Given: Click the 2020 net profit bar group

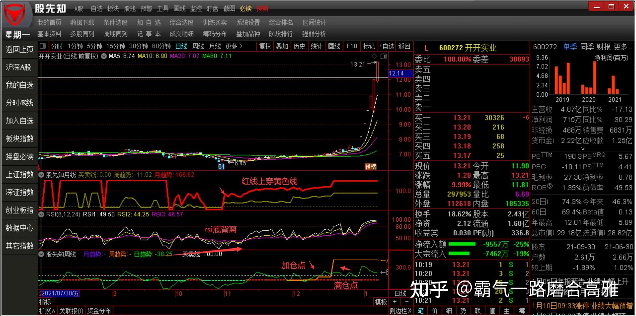Looking at the screenshot, I should pyautogui.click(x=589, y=77).
